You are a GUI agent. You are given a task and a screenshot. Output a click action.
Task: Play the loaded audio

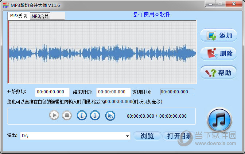(54, 115)
